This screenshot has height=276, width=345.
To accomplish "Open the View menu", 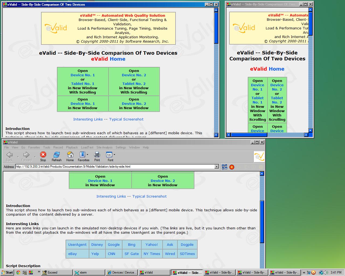I will pyautogui.click(x=15, y=147).
